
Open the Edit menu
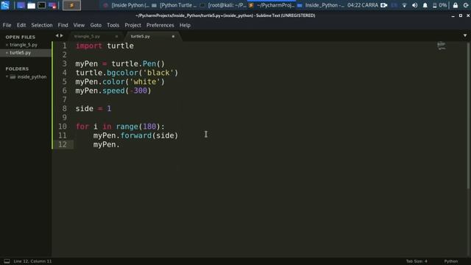21,25
